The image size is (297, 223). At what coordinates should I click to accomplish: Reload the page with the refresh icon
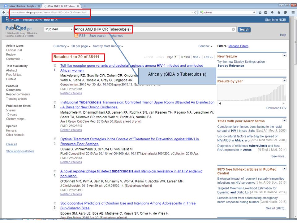tap(195, 12)
